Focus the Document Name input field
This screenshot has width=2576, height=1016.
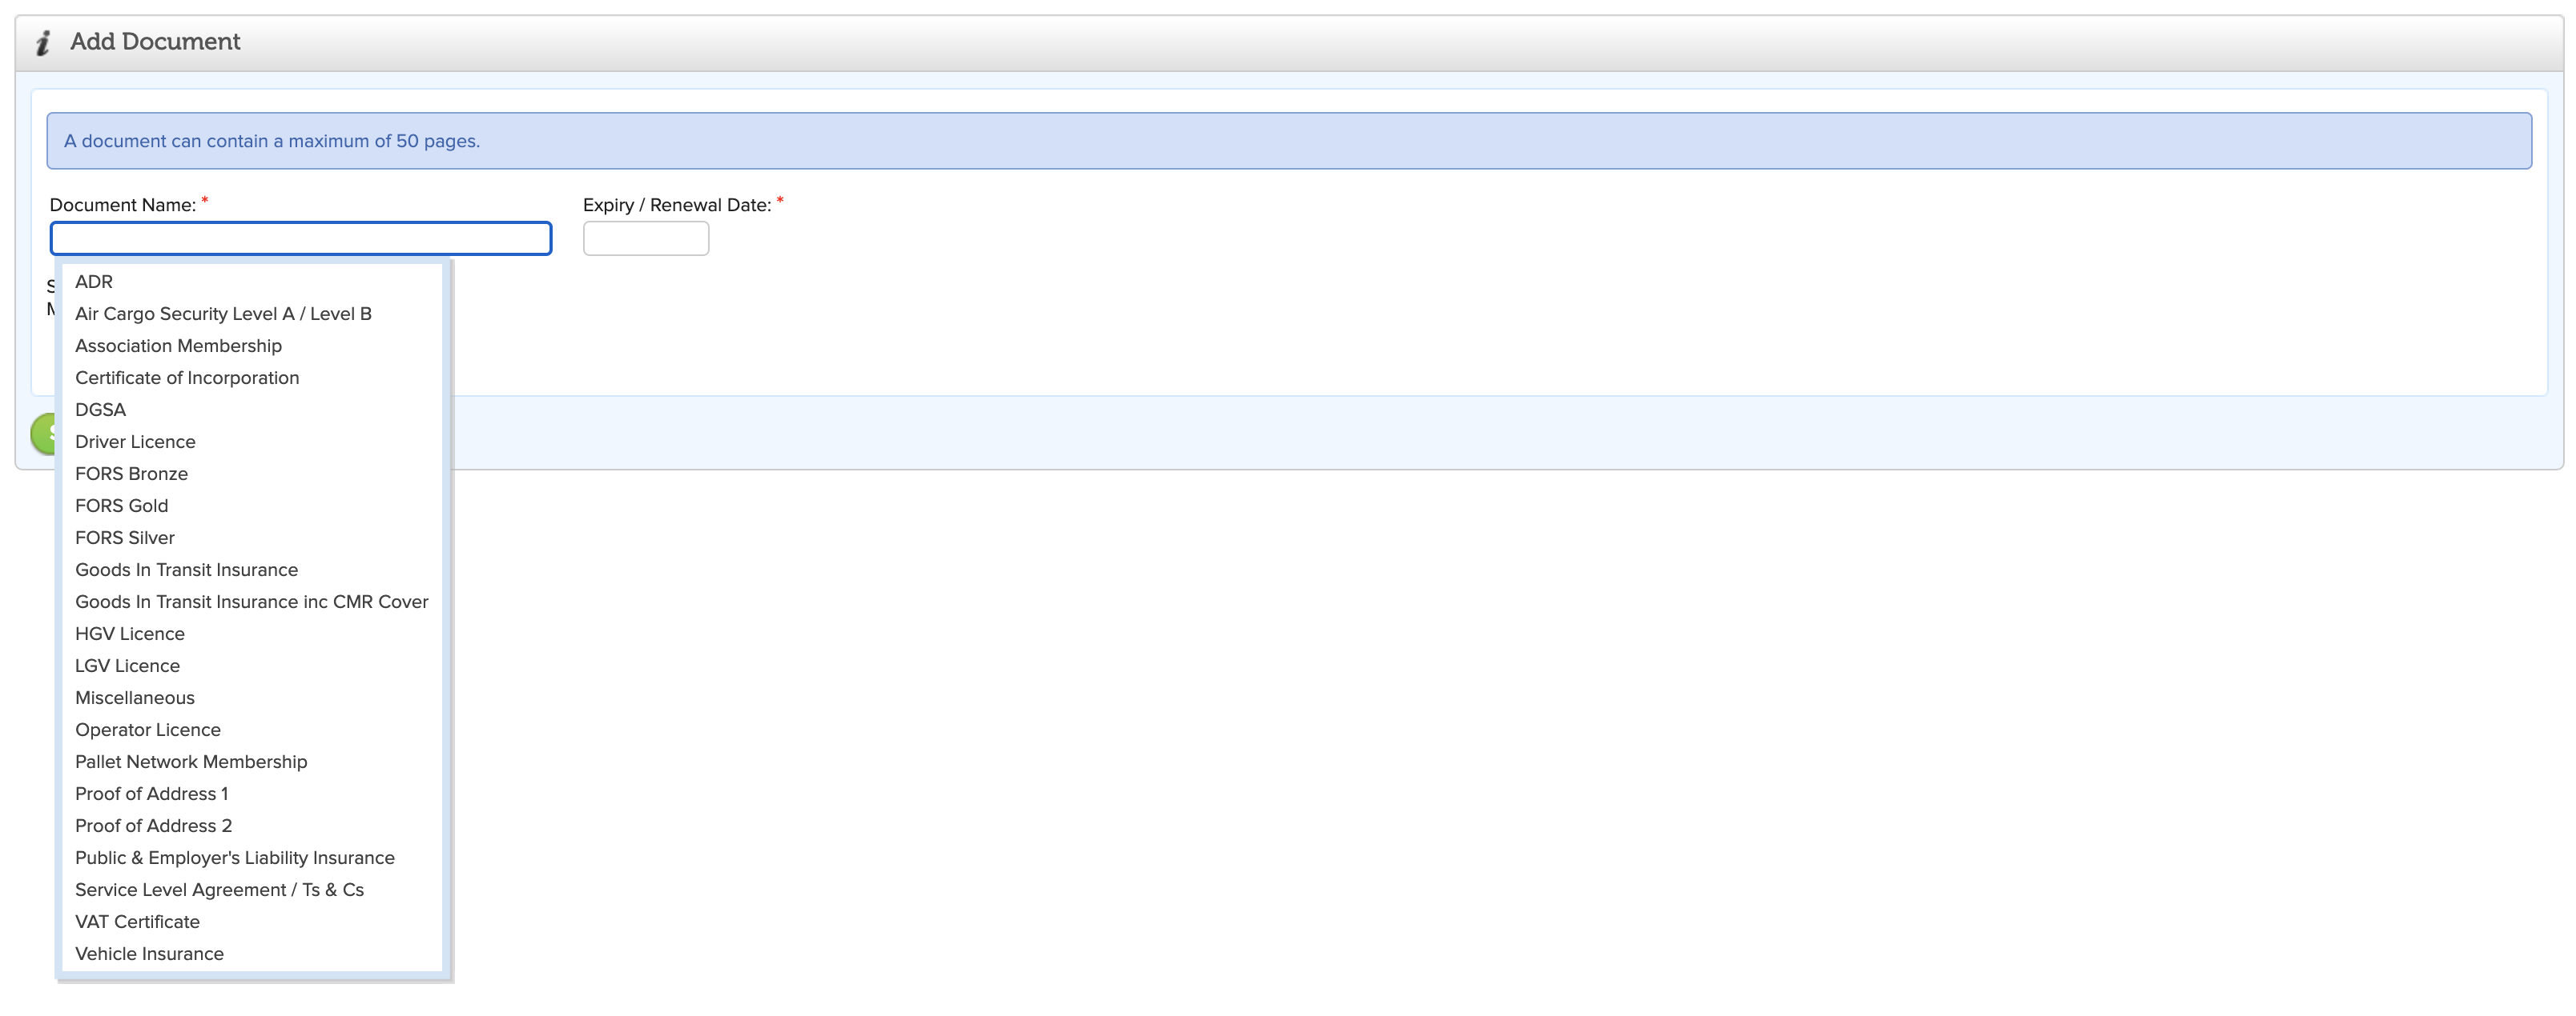tap(301, 238)
